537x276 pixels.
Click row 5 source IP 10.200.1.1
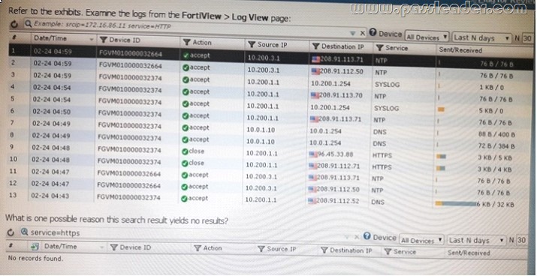pyautogui.click(x=263, y=106)
